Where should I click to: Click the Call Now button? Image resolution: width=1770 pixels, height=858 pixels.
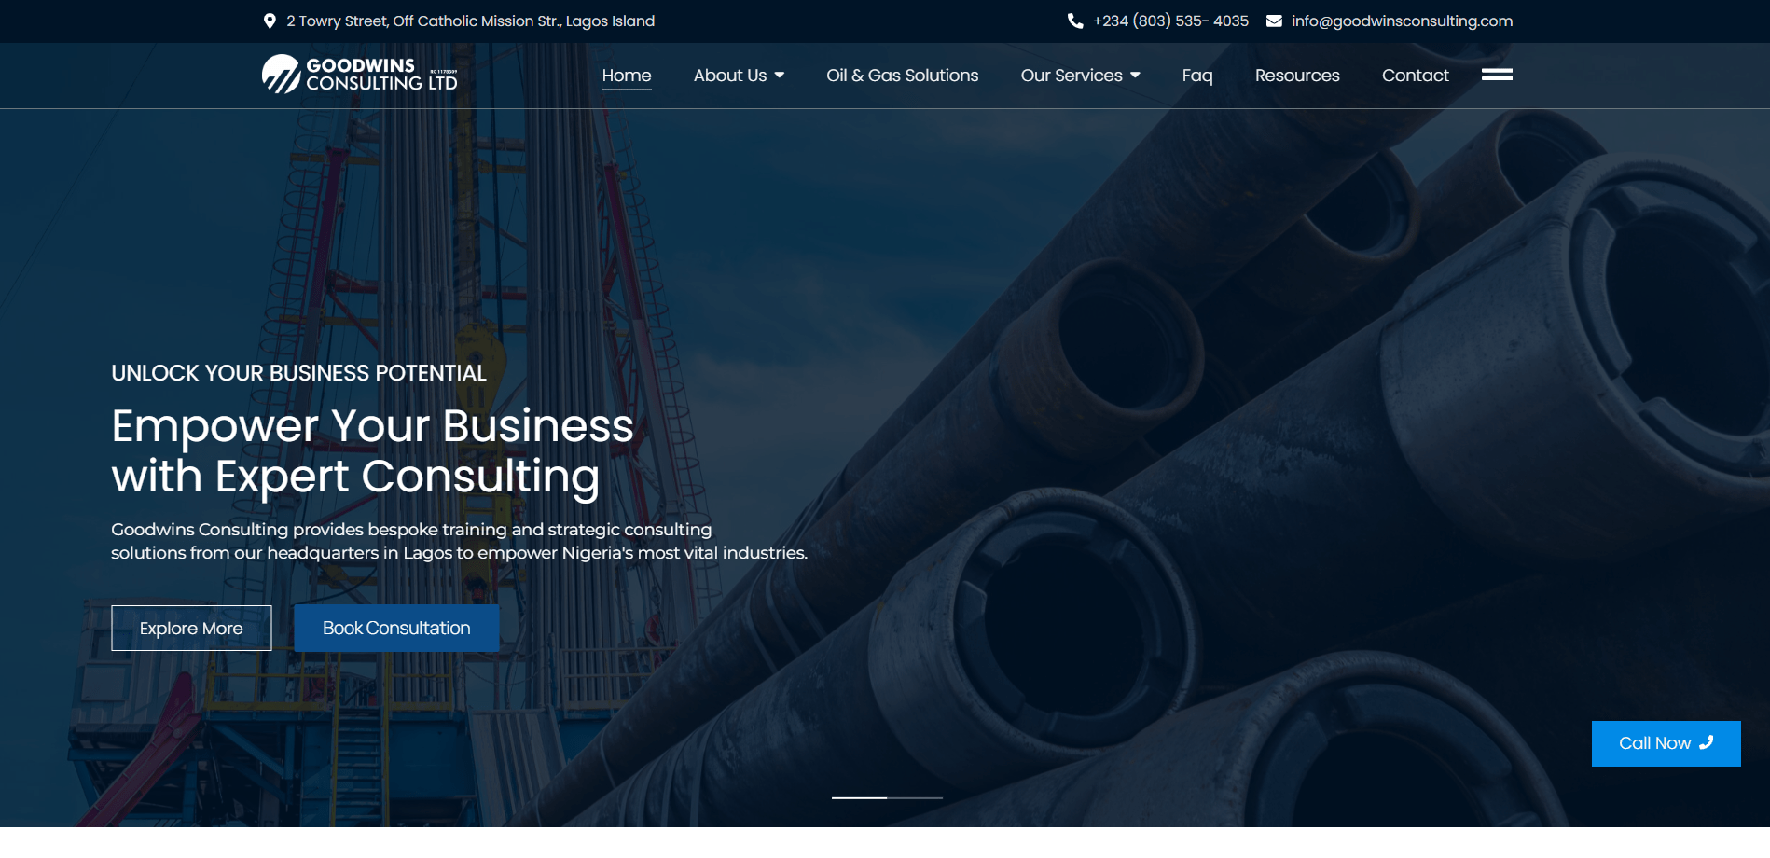click(x=1666, y=743)
